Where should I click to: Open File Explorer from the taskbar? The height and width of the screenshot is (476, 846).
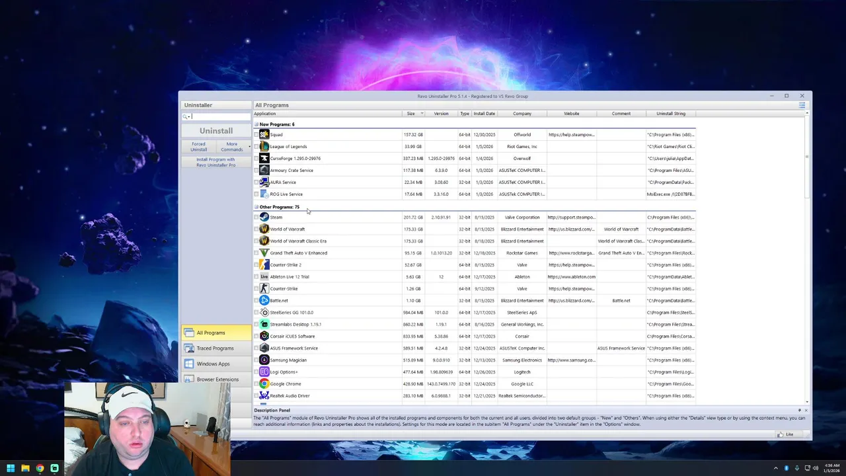25,468
